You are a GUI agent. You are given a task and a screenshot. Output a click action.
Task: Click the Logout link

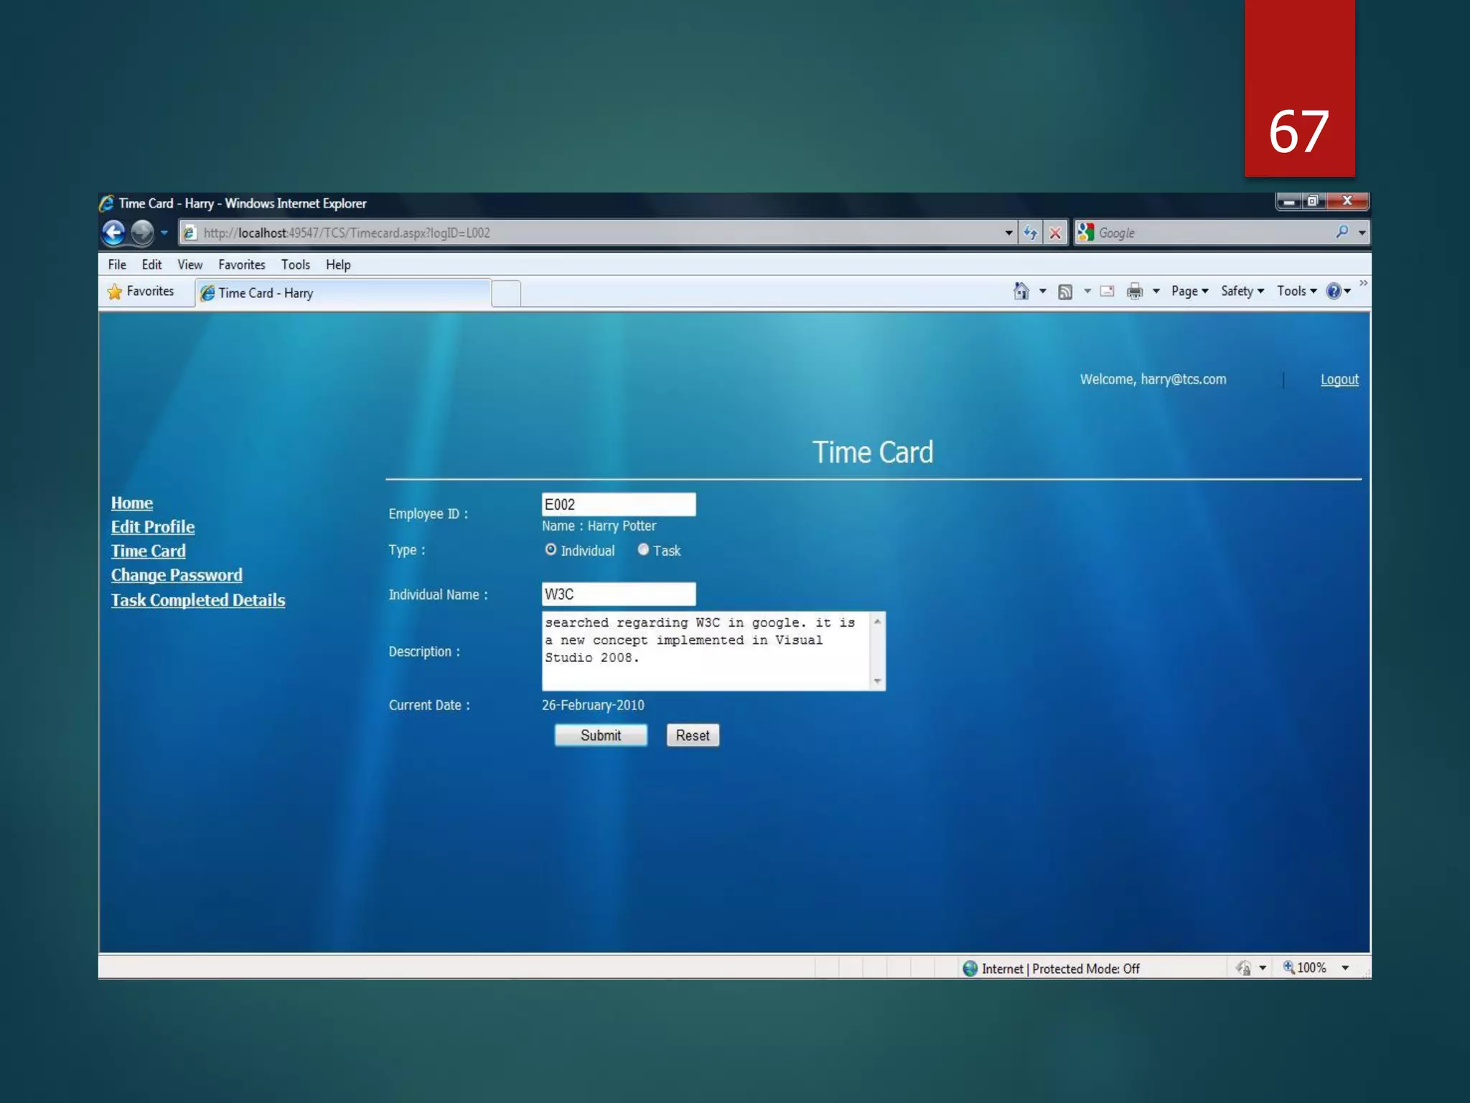(1339, 379)
